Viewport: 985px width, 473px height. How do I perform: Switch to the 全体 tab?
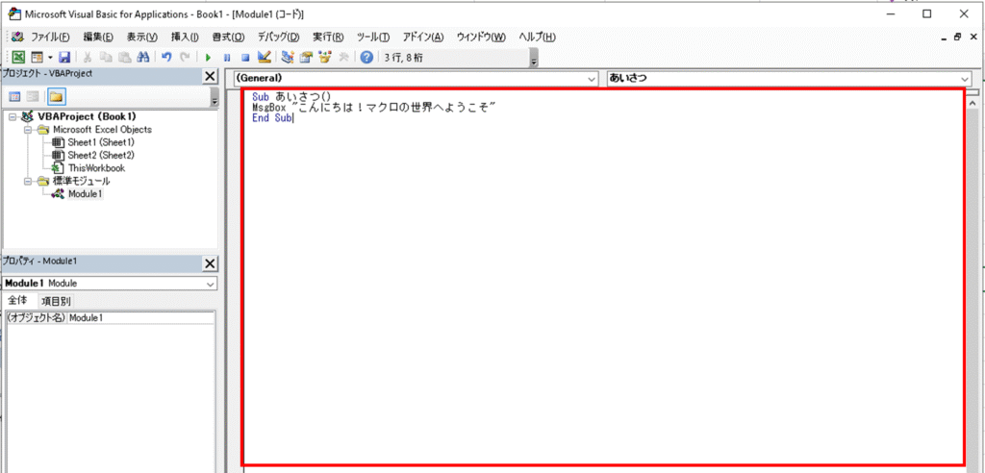tap(17, 300)
